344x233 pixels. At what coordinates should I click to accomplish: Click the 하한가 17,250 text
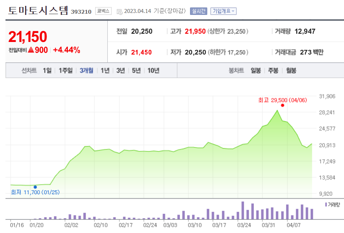pos(228,52)
